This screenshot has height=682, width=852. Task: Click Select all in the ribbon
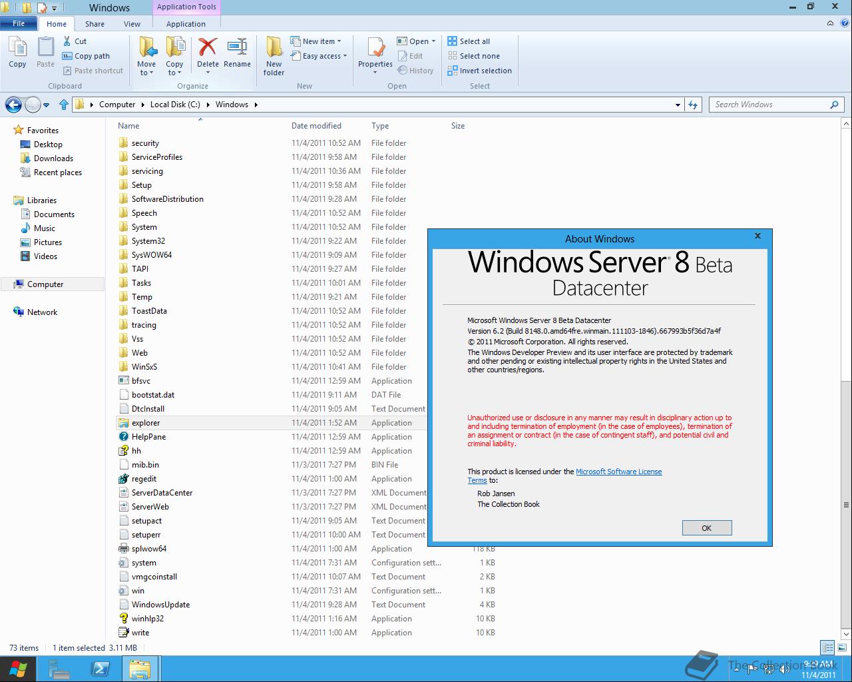pyautogui.click(x=469, y=41)
